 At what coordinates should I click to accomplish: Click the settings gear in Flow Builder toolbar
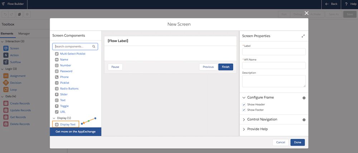click(x=27, y=14)
